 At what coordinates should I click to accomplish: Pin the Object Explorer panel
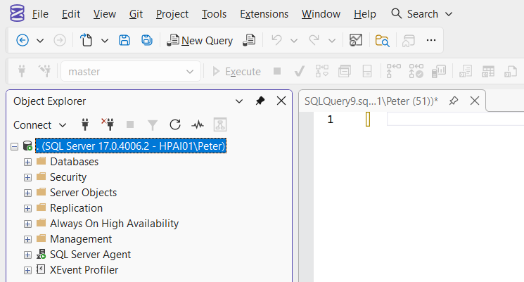coord(260,101)
